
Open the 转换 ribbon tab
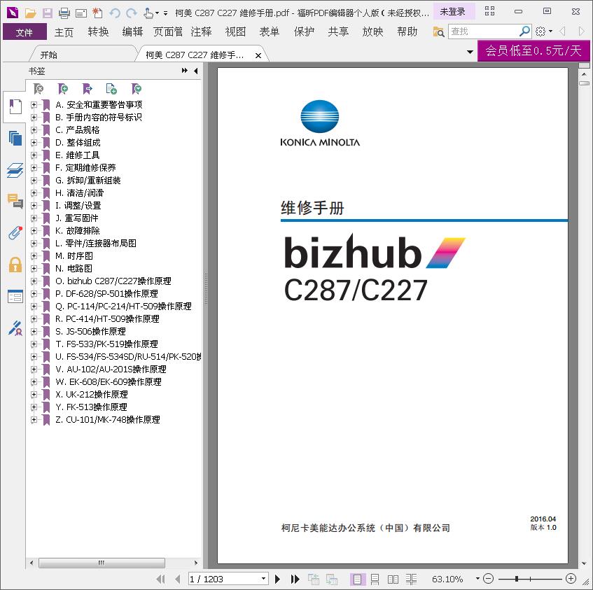coord(98,31)
